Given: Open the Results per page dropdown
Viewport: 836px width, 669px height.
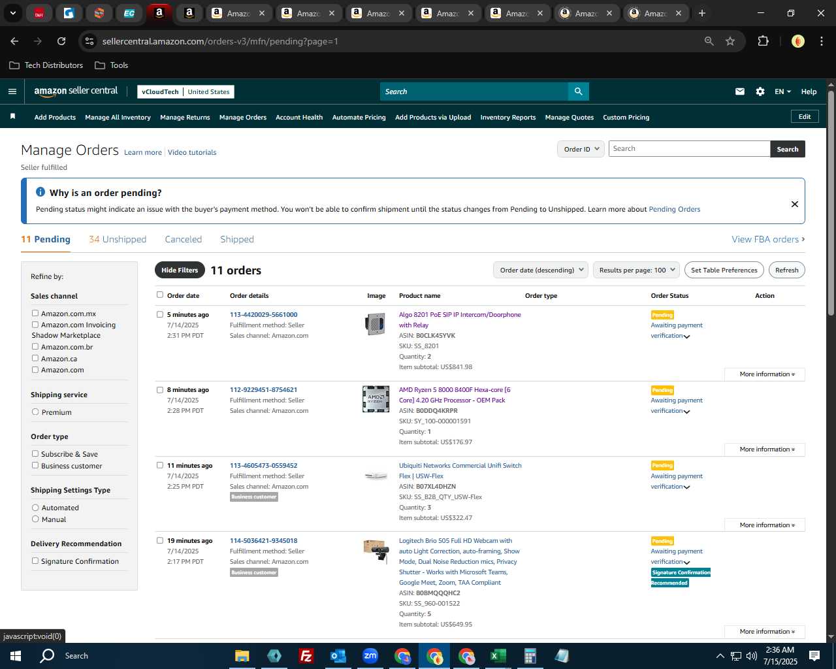Looking at the screenshot, I should pos(636,270).
